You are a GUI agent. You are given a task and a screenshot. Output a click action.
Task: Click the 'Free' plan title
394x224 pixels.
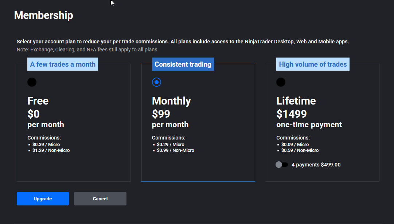coord(38,101)
